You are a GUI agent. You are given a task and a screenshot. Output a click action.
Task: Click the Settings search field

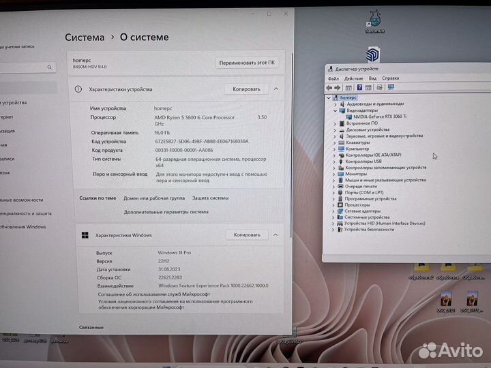click(x=27, y=67)
